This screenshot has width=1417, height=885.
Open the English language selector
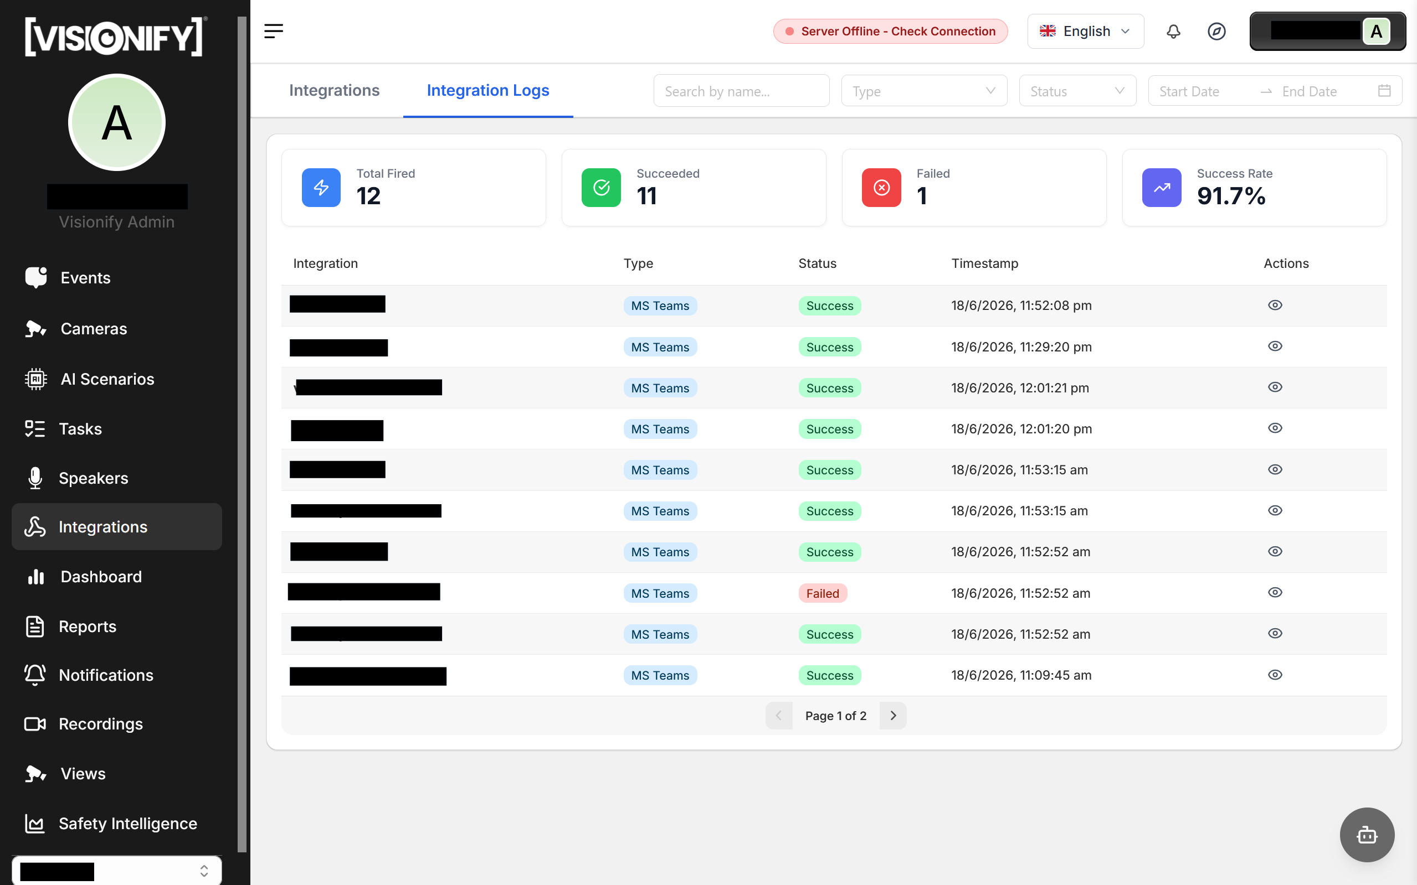click(x=1085, y=31)
